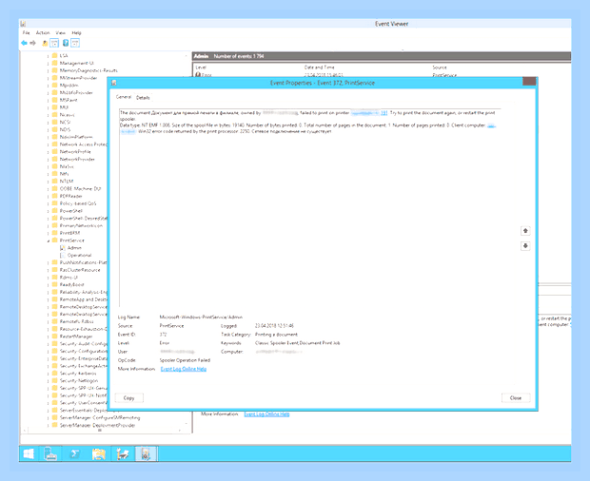Click the Forward arrow in Event Viewer toolbar
590x481 pixels.
32,43
